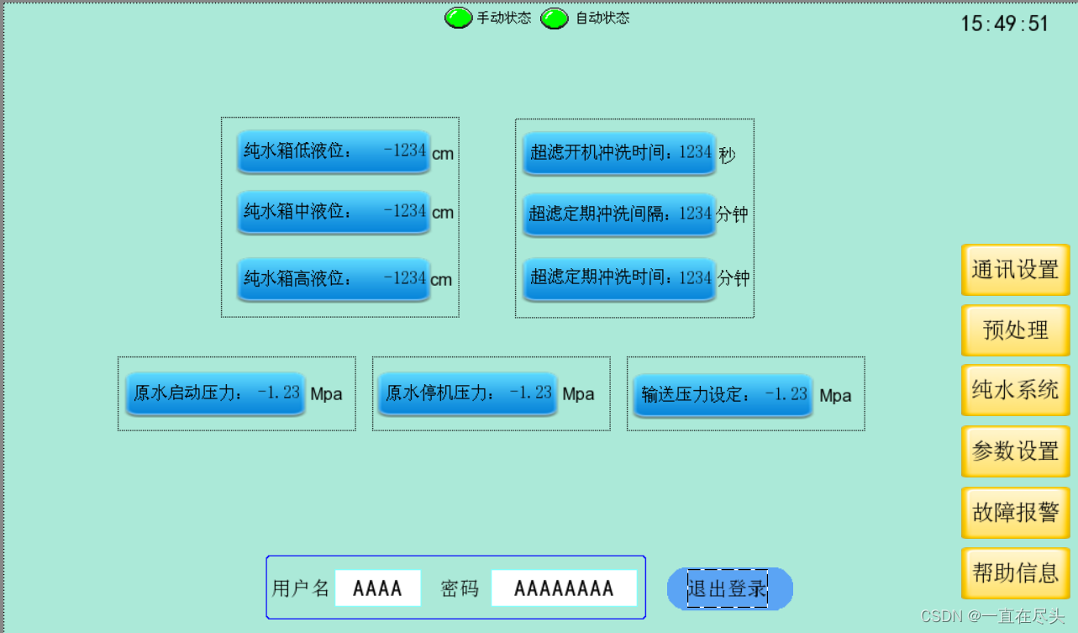Screen dimensions: 1078x633
Task: Set the 超滤定期冲洗间隔 value
Action: [x=619, y=214]
